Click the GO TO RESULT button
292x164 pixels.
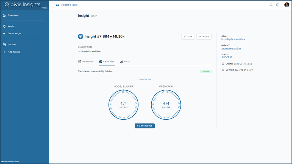[x=144, y=126]
